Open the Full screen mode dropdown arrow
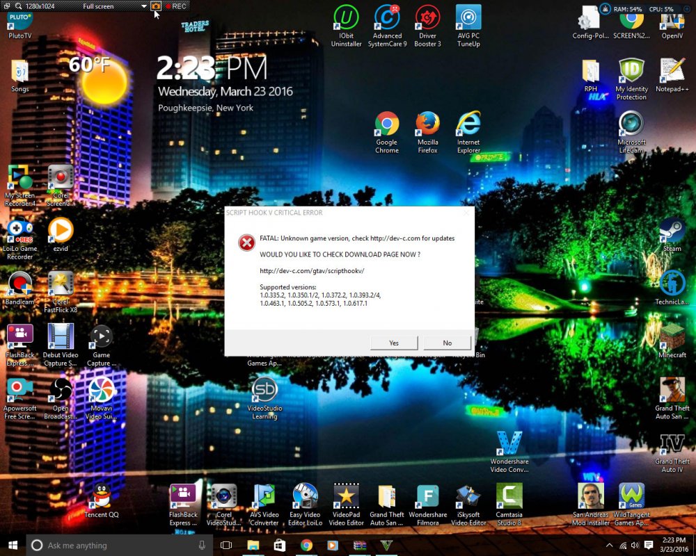 pyautogui.click(x=144, y=6)
